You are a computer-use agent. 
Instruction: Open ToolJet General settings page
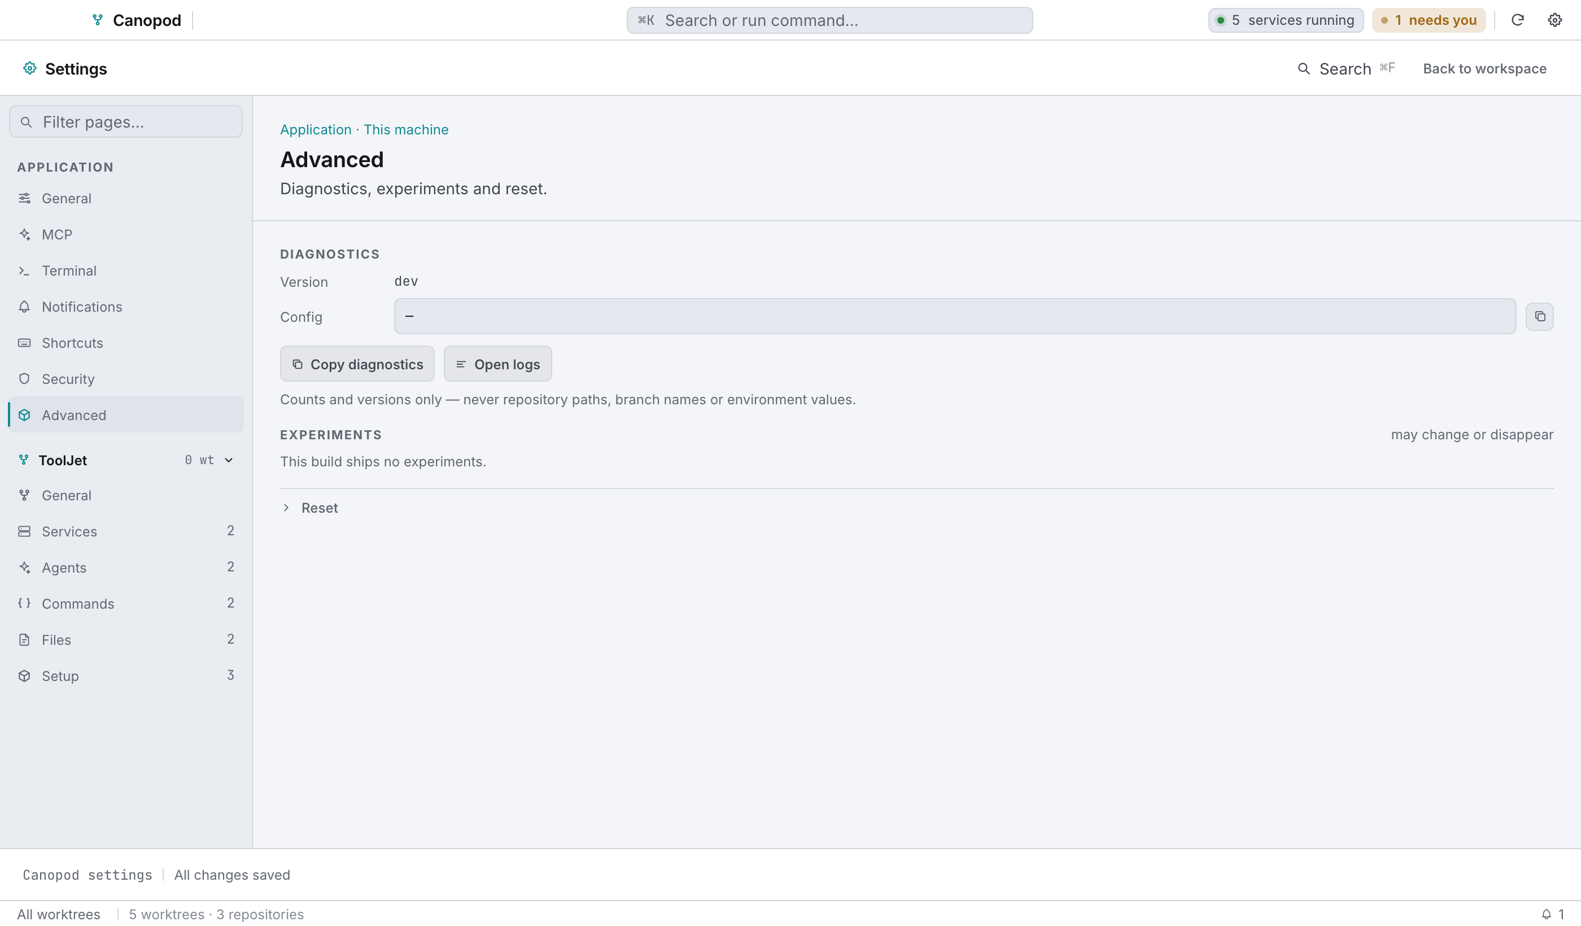[125, 495]
